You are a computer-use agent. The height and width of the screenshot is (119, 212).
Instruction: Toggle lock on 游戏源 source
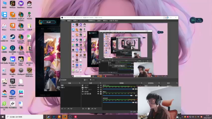101,91
